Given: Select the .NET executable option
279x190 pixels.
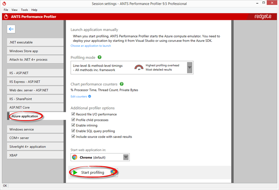Looking at the screenshot, I should click(x=35, y=42).
